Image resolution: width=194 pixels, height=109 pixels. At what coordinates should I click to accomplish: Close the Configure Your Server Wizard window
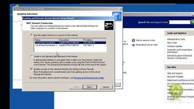(x=120, y=9)
